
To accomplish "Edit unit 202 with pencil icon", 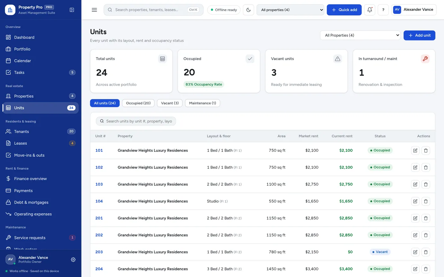I will [x=415, y=235].
